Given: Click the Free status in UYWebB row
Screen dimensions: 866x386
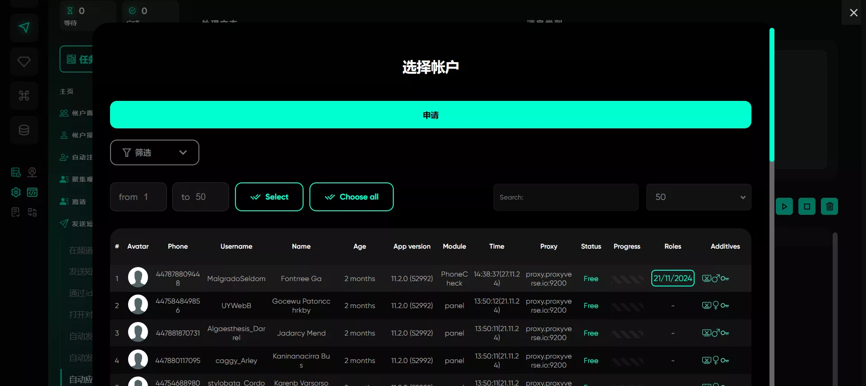Looking at the screenshot, I should tap(591, 306).
